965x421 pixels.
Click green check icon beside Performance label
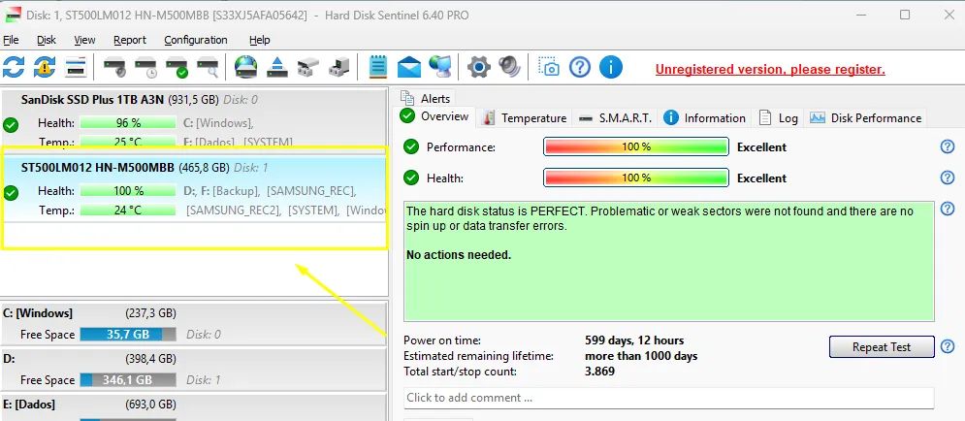pos(411,147)
